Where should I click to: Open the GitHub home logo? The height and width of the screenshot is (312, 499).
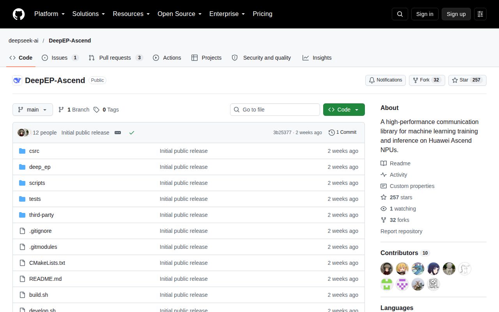pos(19,14)
